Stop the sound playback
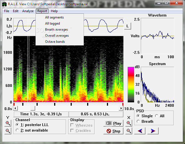 point(113,131)
